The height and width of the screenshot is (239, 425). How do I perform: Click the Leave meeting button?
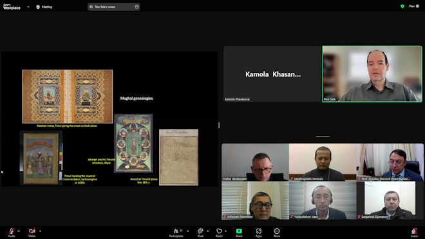coord(414,233)
